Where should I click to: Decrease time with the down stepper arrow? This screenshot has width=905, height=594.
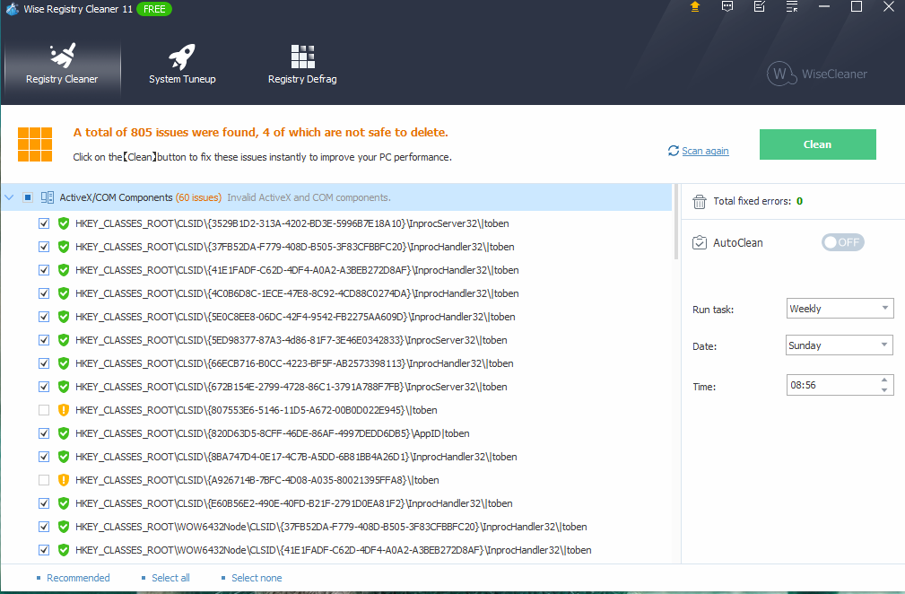884,390
